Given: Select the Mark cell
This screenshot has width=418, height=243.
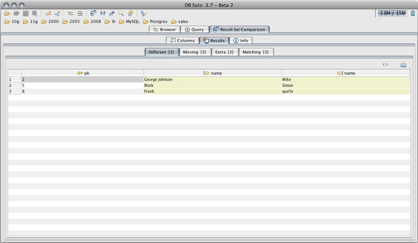Looking at the screenshot, I should coord(213,85).
